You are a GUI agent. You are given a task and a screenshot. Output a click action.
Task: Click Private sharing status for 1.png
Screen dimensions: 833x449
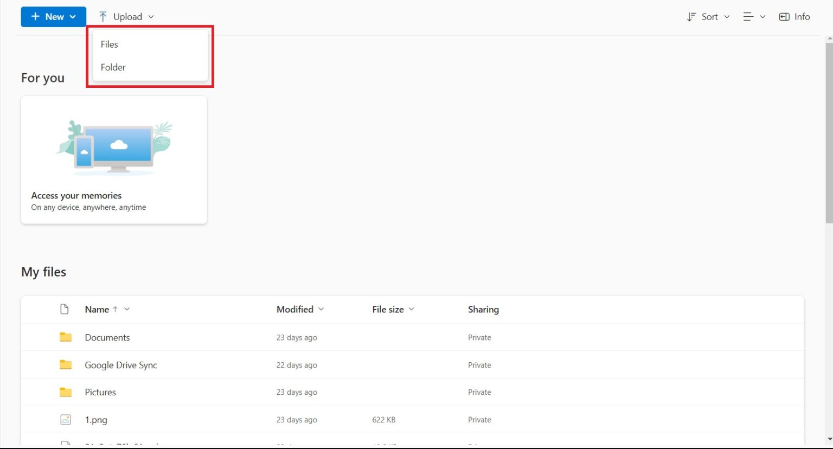pos(479,420)
